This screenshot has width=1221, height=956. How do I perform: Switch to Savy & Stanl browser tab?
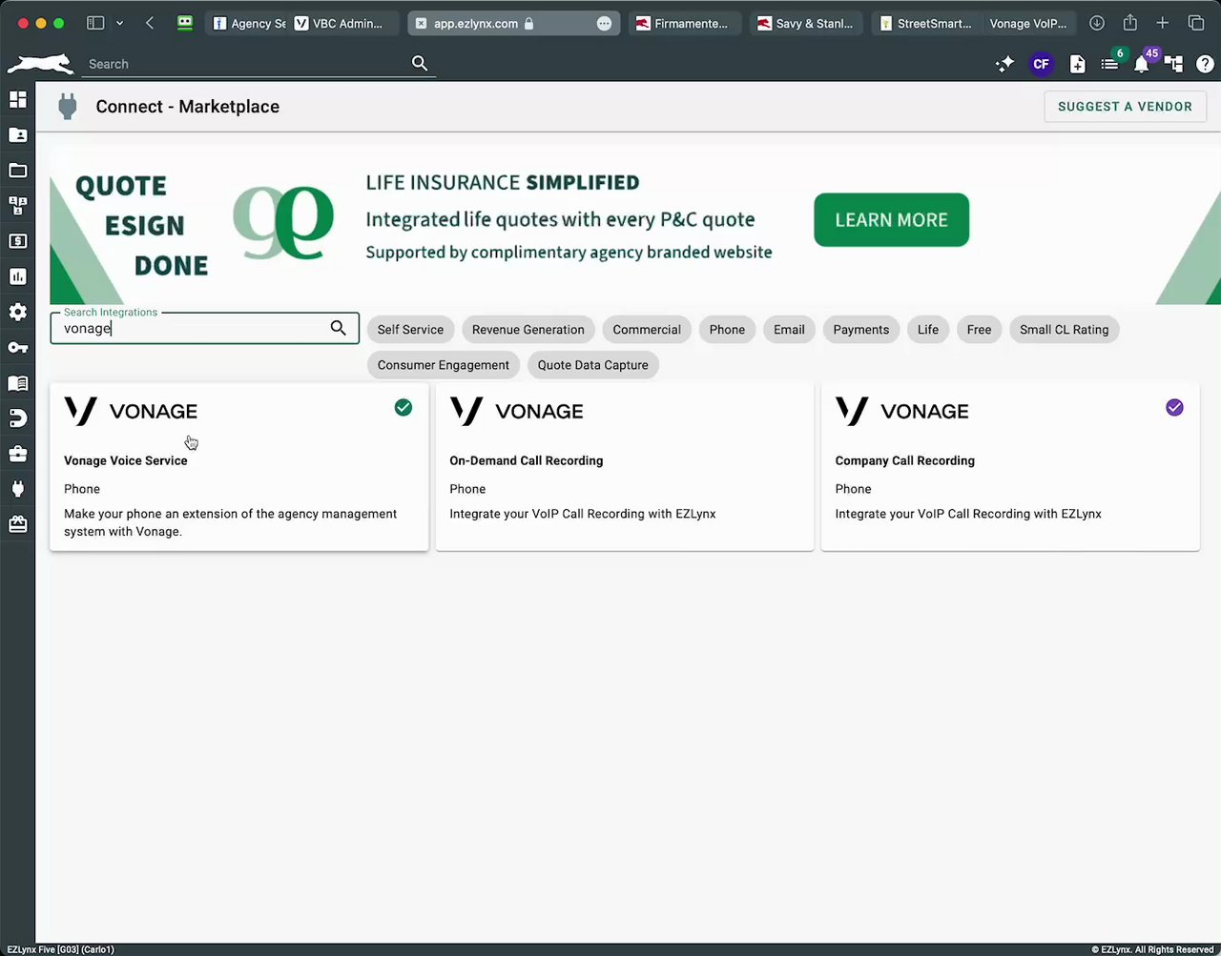pos(805,23)
